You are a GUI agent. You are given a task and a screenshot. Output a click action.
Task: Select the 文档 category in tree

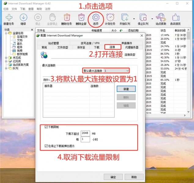click(x=20, y=40)
